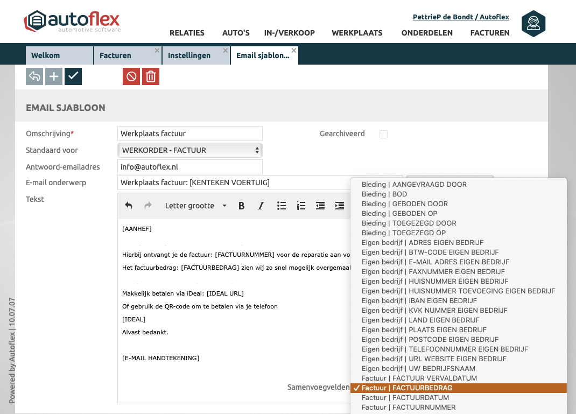Screen dimensions: 576x414
Task: Delete the template with trash icon
Action: click(x=151, y=76)
